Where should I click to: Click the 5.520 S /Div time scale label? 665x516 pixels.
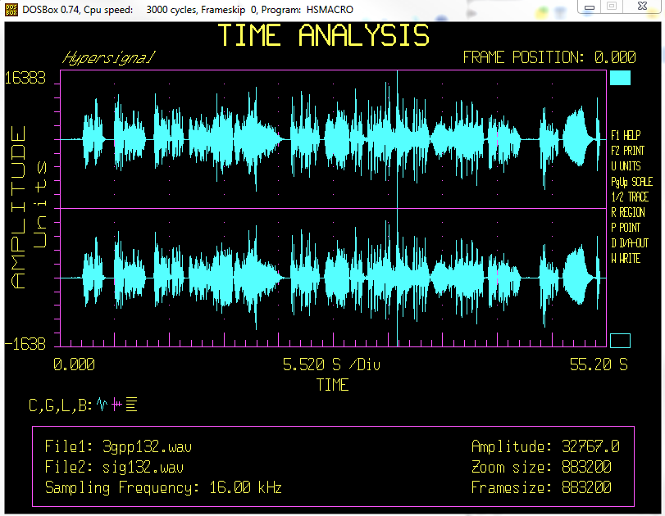point(331,364)
